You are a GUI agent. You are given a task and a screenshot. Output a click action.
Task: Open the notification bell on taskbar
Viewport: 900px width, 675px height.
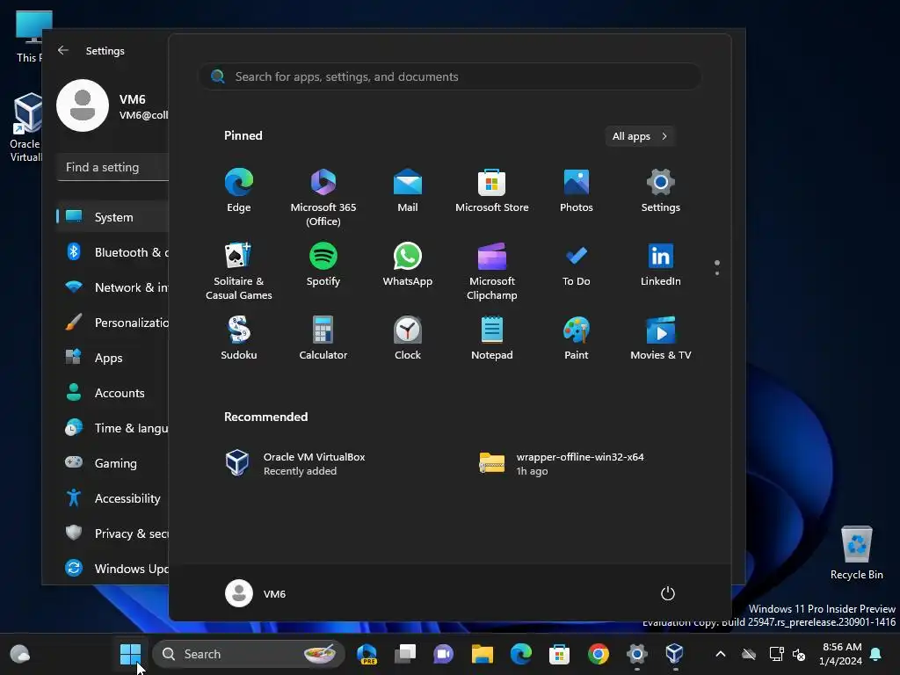coord(876,654)
